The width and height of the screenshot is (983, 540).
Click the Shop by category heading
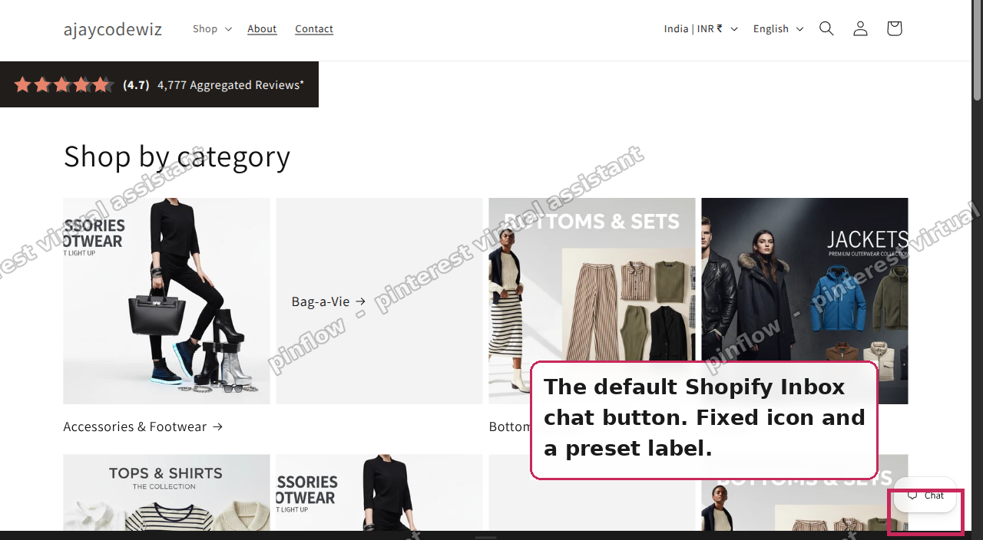(177, 156)
